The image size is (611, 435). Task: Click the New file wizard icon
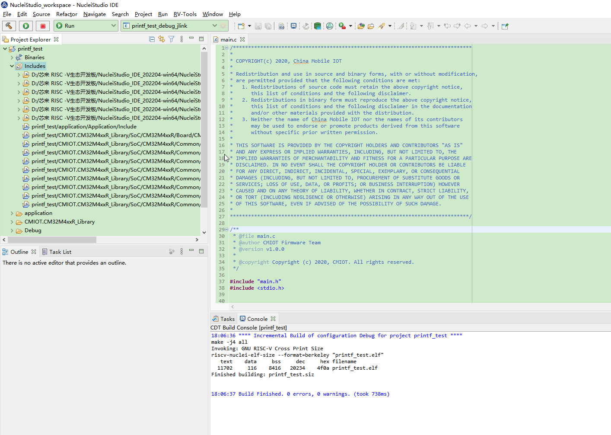[x=241, y=26]
